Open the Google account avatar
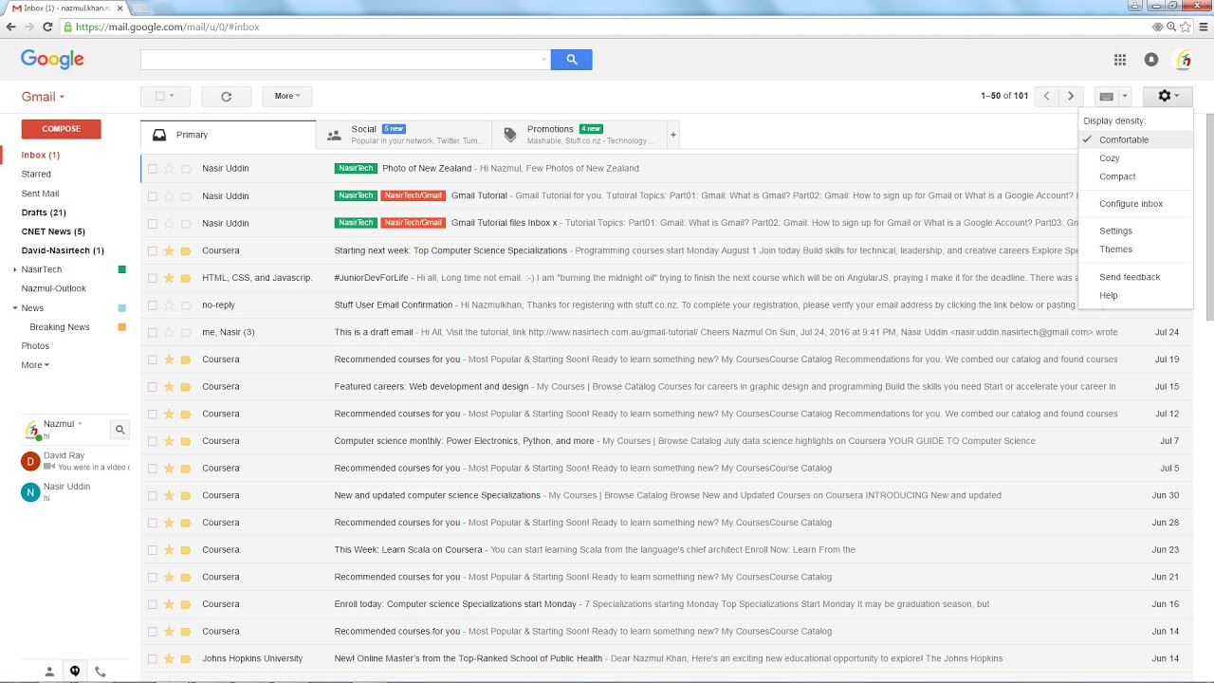The image size is (1214, 683). (x=1183, y=60)
